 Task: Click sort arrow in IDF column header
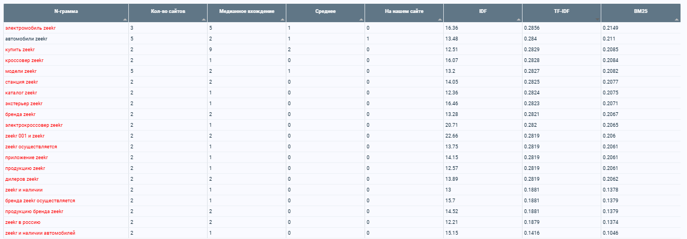[519, 19]
